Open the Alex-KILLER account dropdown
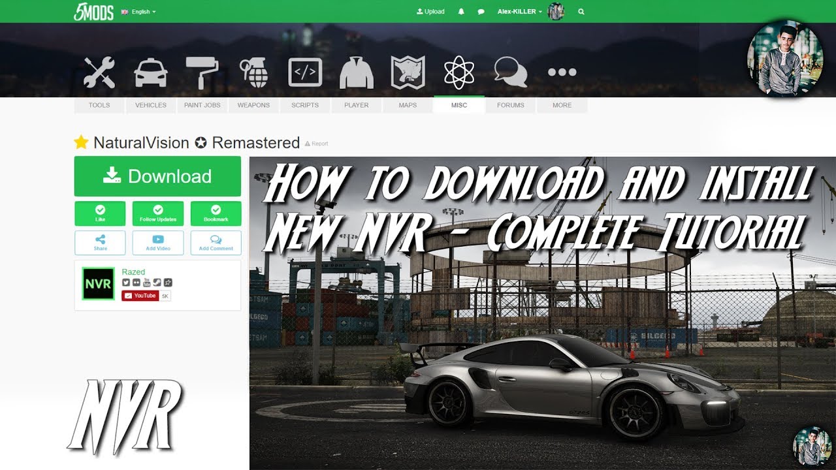This screenshot has width=836, height=470. coord(520,12)
